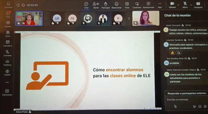The width and height of the screenshot is (208, 114).
Task: Expand the Cámara options arrow
Action: click(x=178, y=5)
